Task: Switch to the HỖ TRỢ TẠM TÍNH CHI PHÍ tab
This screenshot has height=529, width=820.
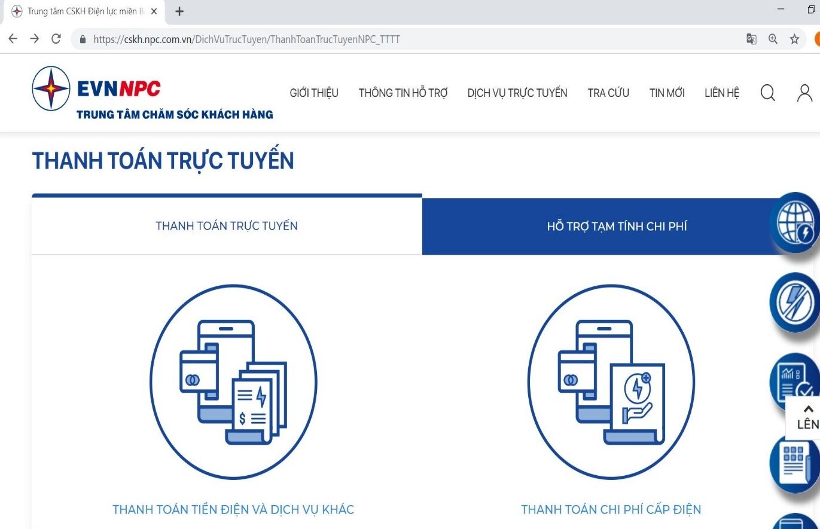Action: click(x=617, y=227)
